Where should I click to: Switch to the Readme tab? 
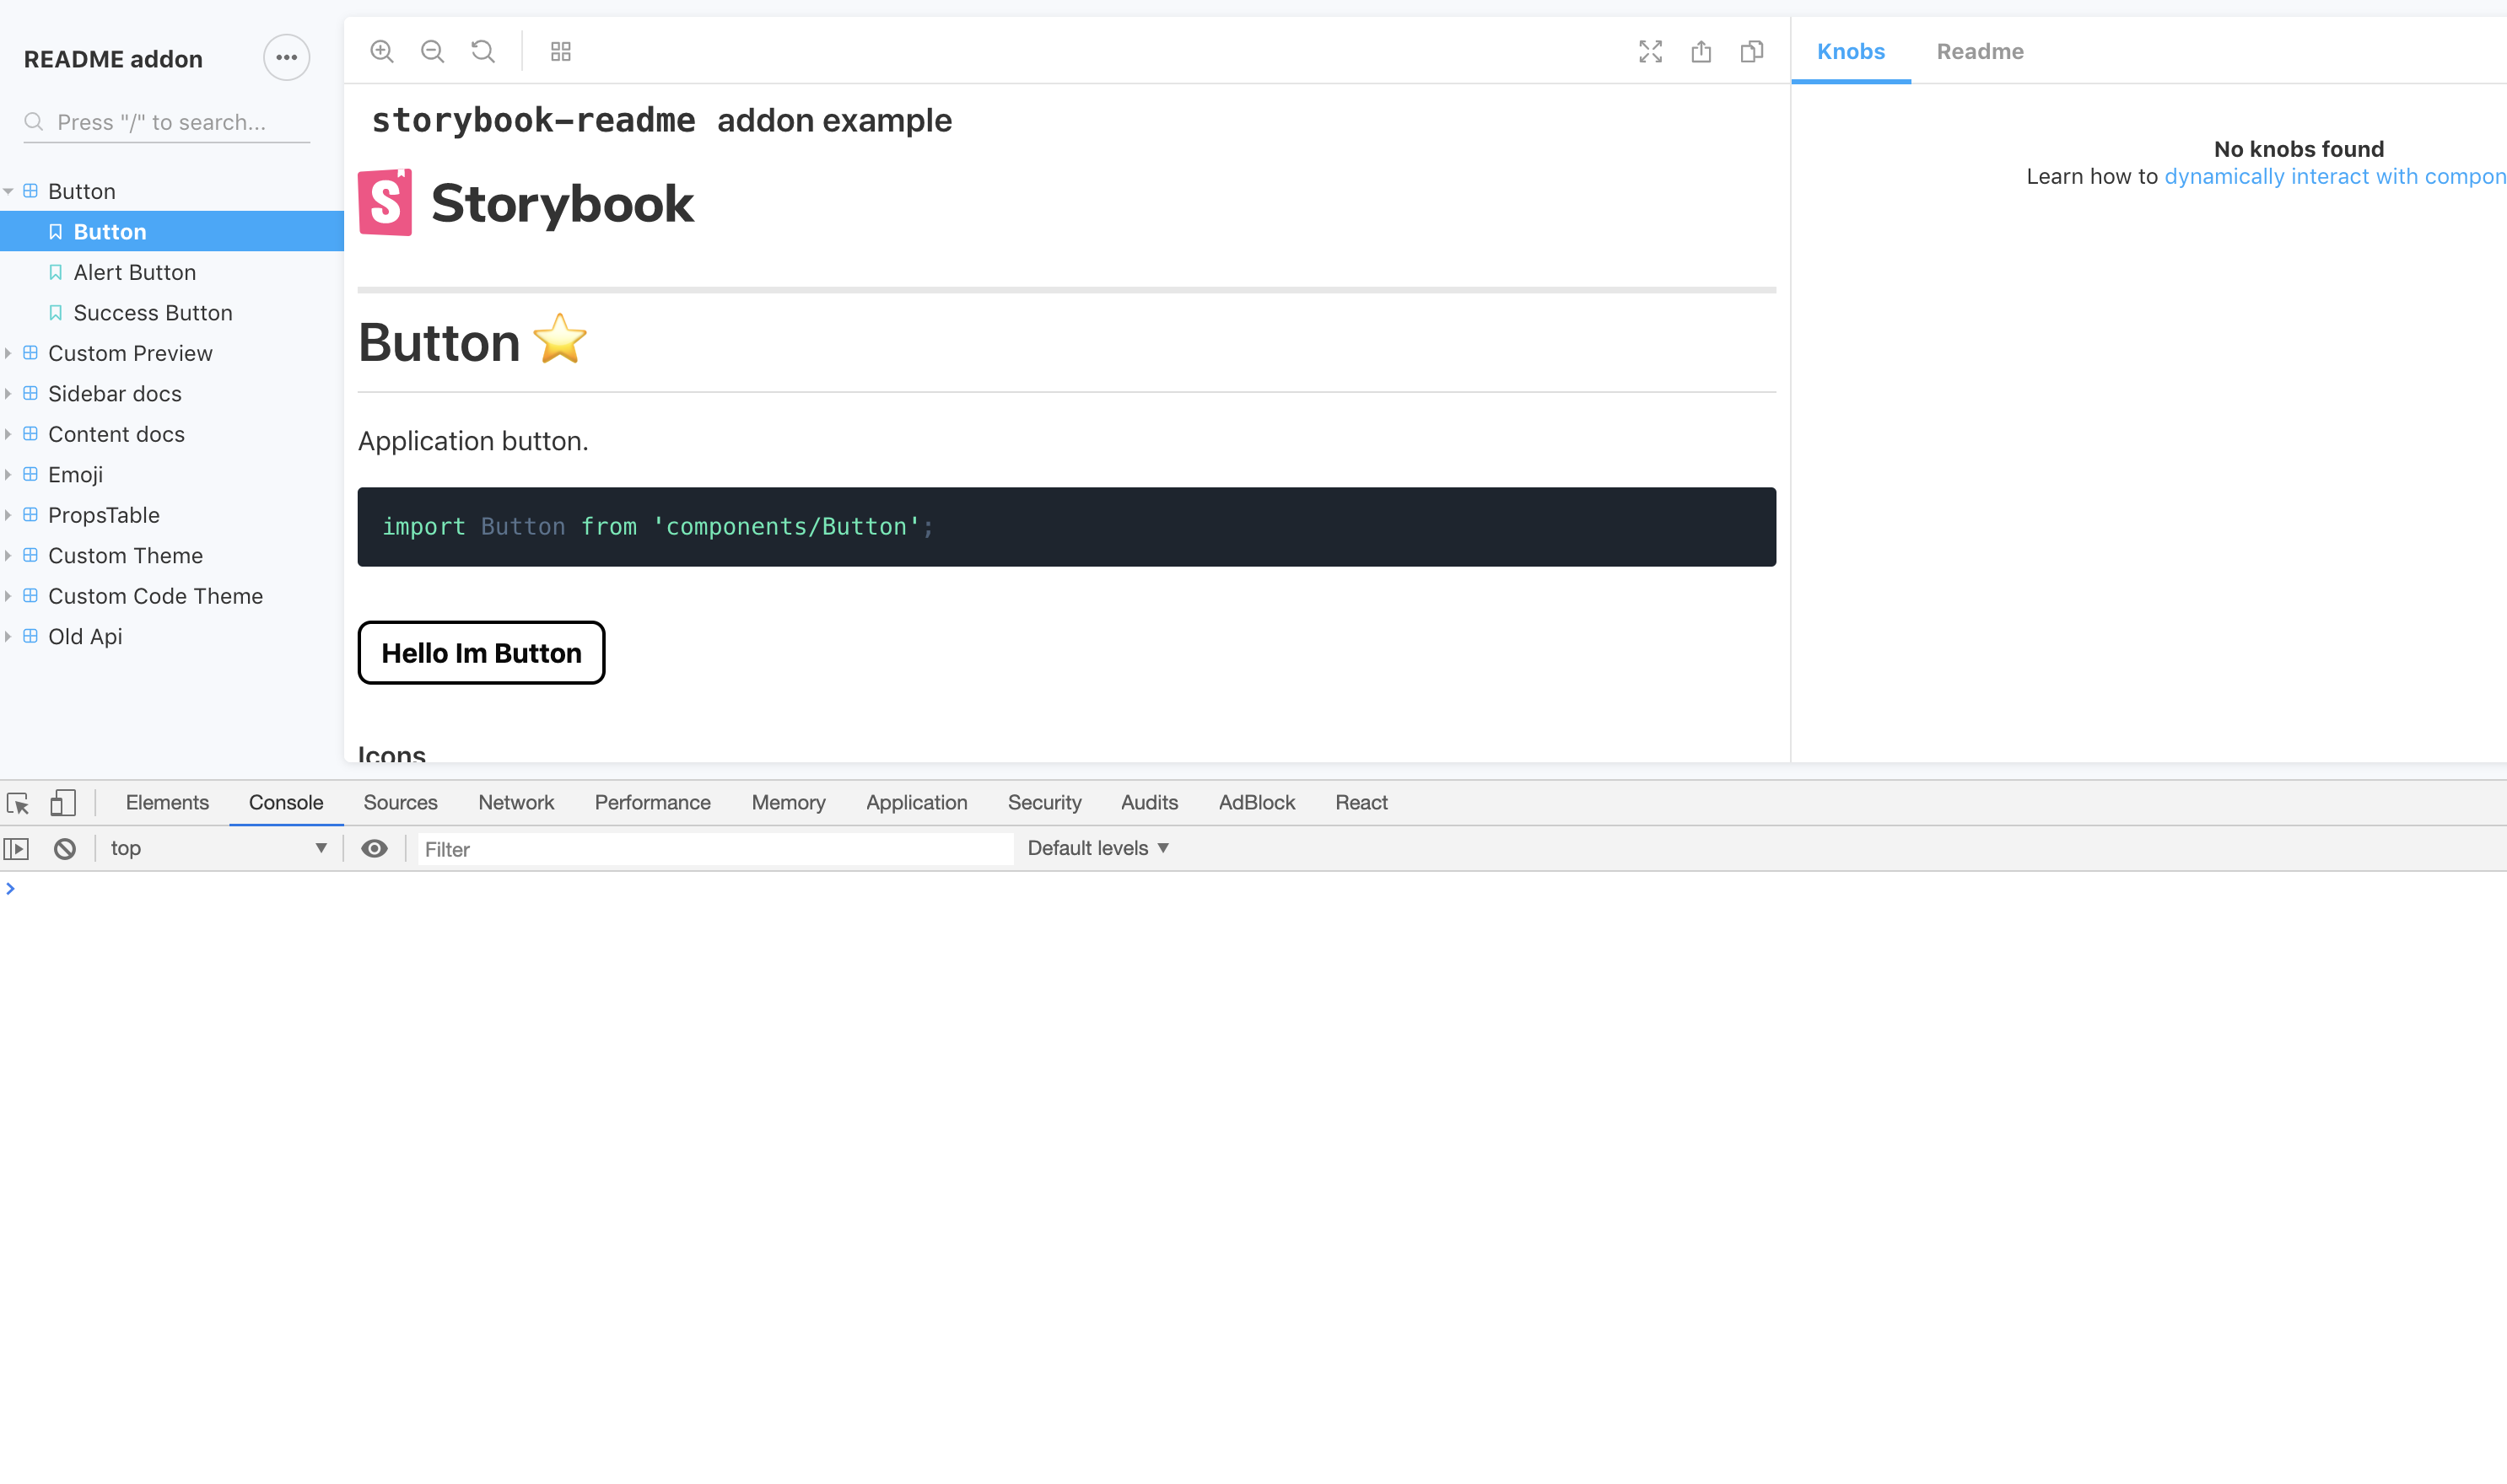1980,52
